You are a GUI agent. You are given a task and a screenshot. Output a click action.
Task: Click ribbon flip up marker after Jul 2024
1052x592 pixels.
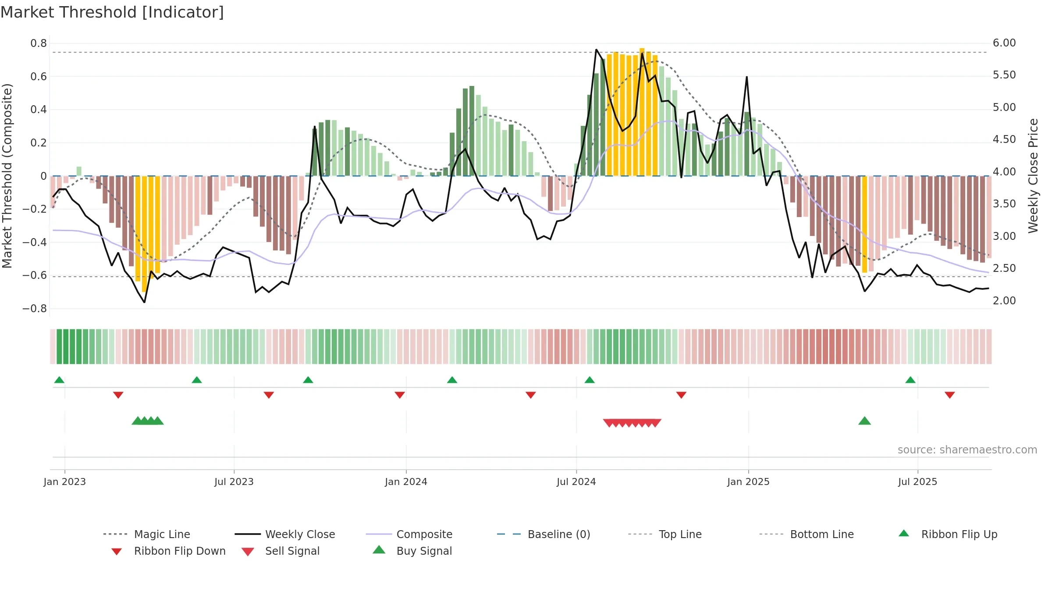click(590, 380)
